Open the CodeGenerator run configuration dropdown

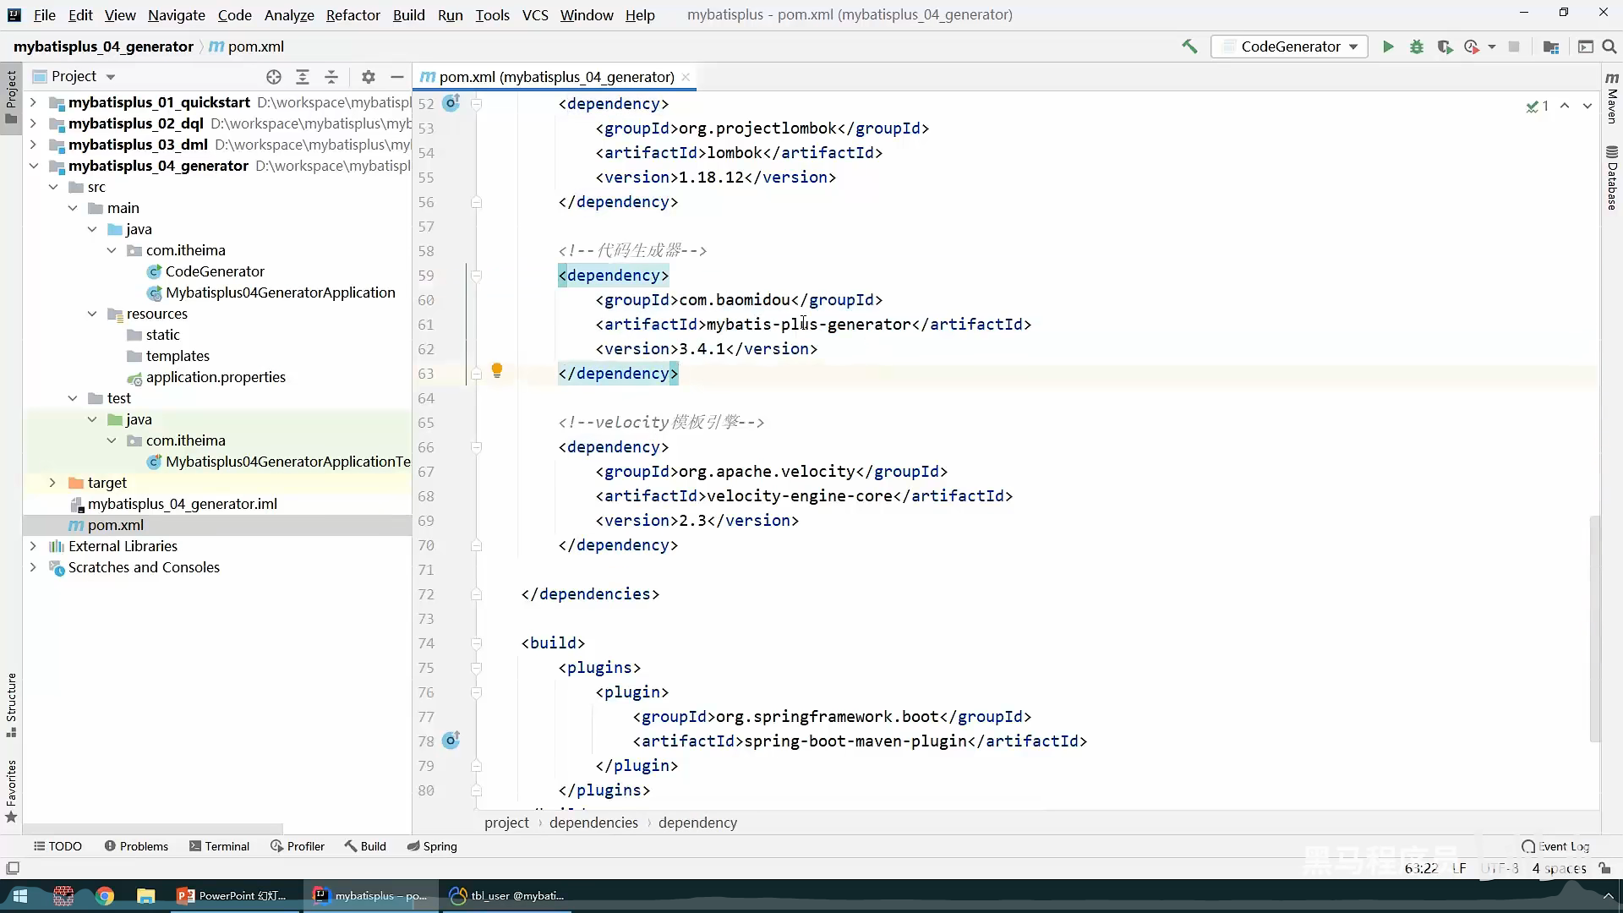point(1290,46)
